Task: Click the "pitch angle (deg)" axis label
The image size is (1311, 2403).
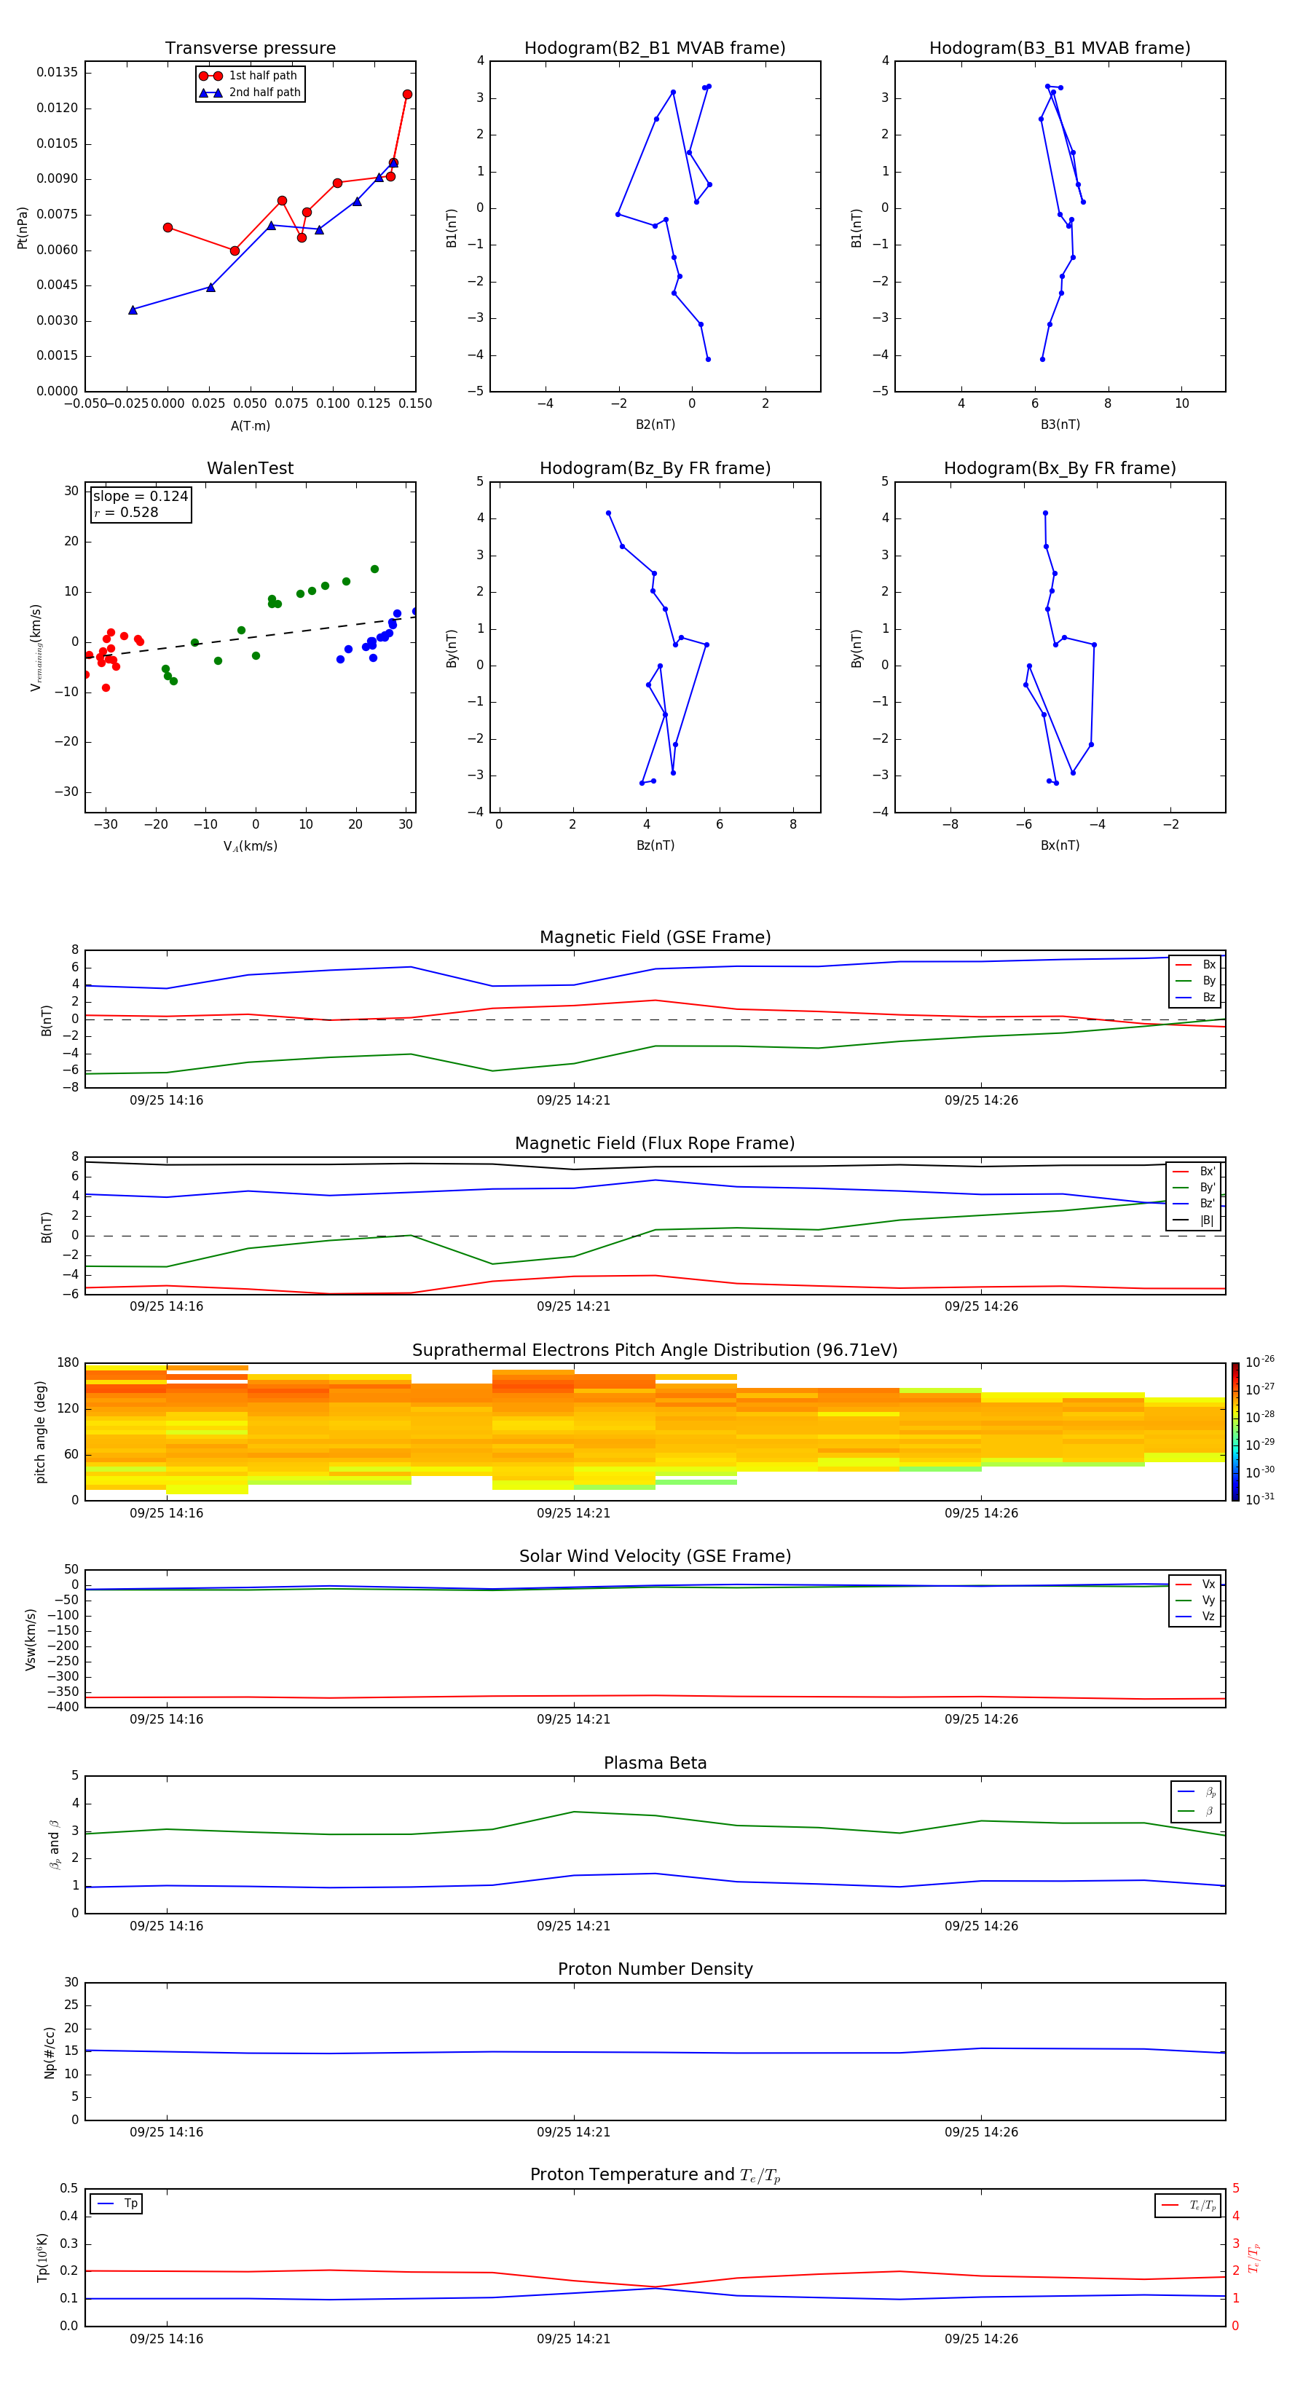Action: coord(40,1432)
